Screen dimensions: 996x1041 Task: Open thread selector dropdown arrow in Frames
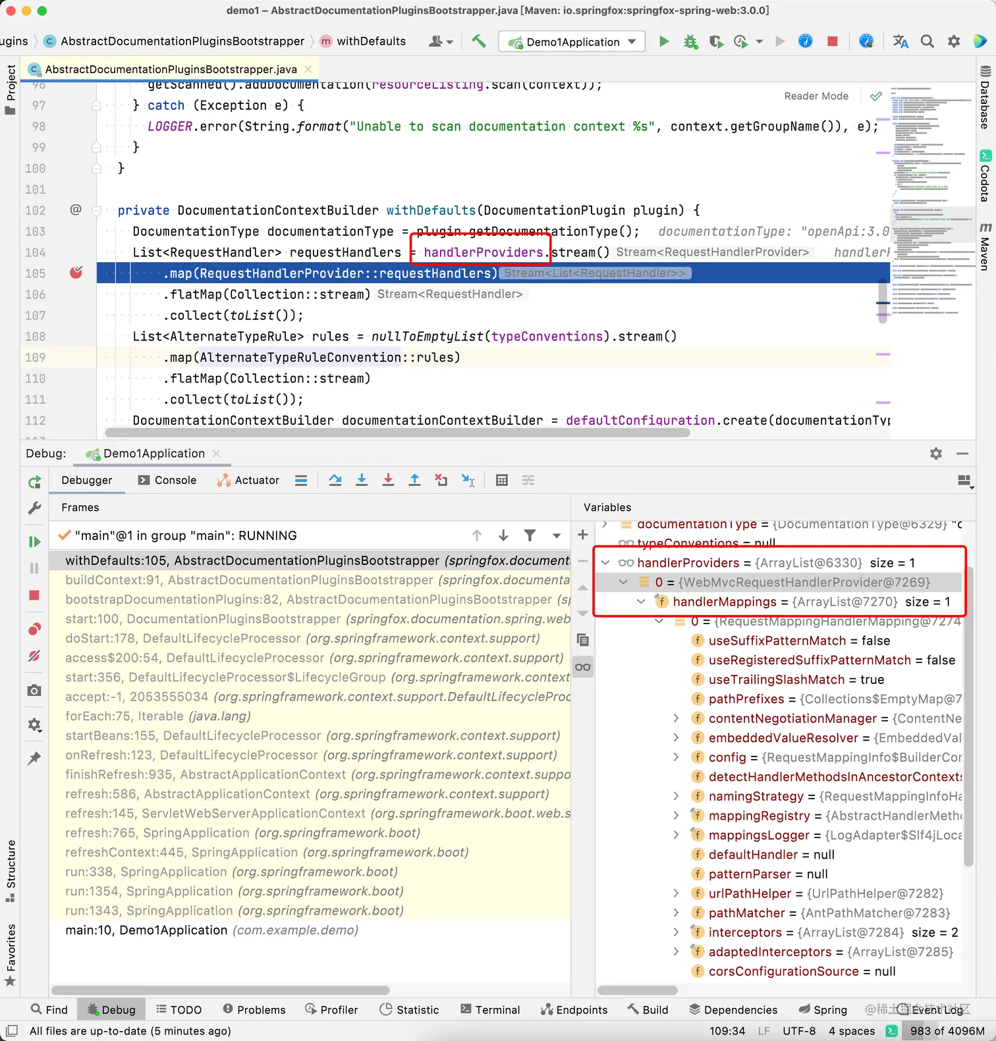tap(557, 535)
